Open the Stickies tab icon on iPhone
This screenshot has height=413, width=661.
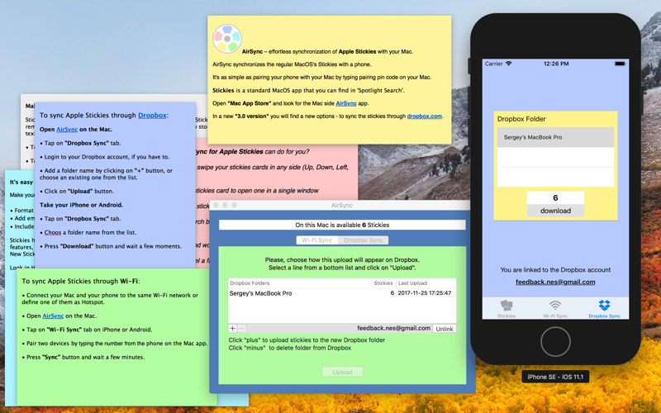pos(506,305)
